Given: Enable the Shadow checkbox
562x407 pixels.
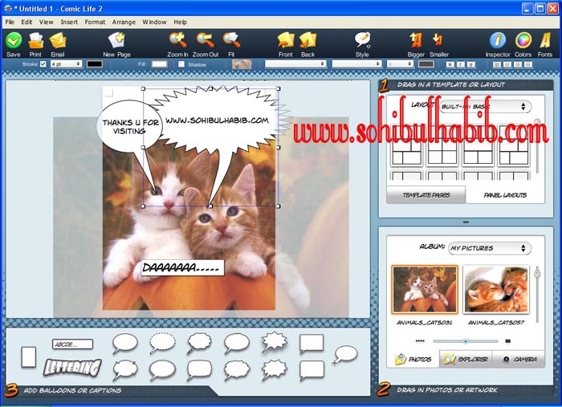Looking at the screenshot, I should (x=181, y=64).
